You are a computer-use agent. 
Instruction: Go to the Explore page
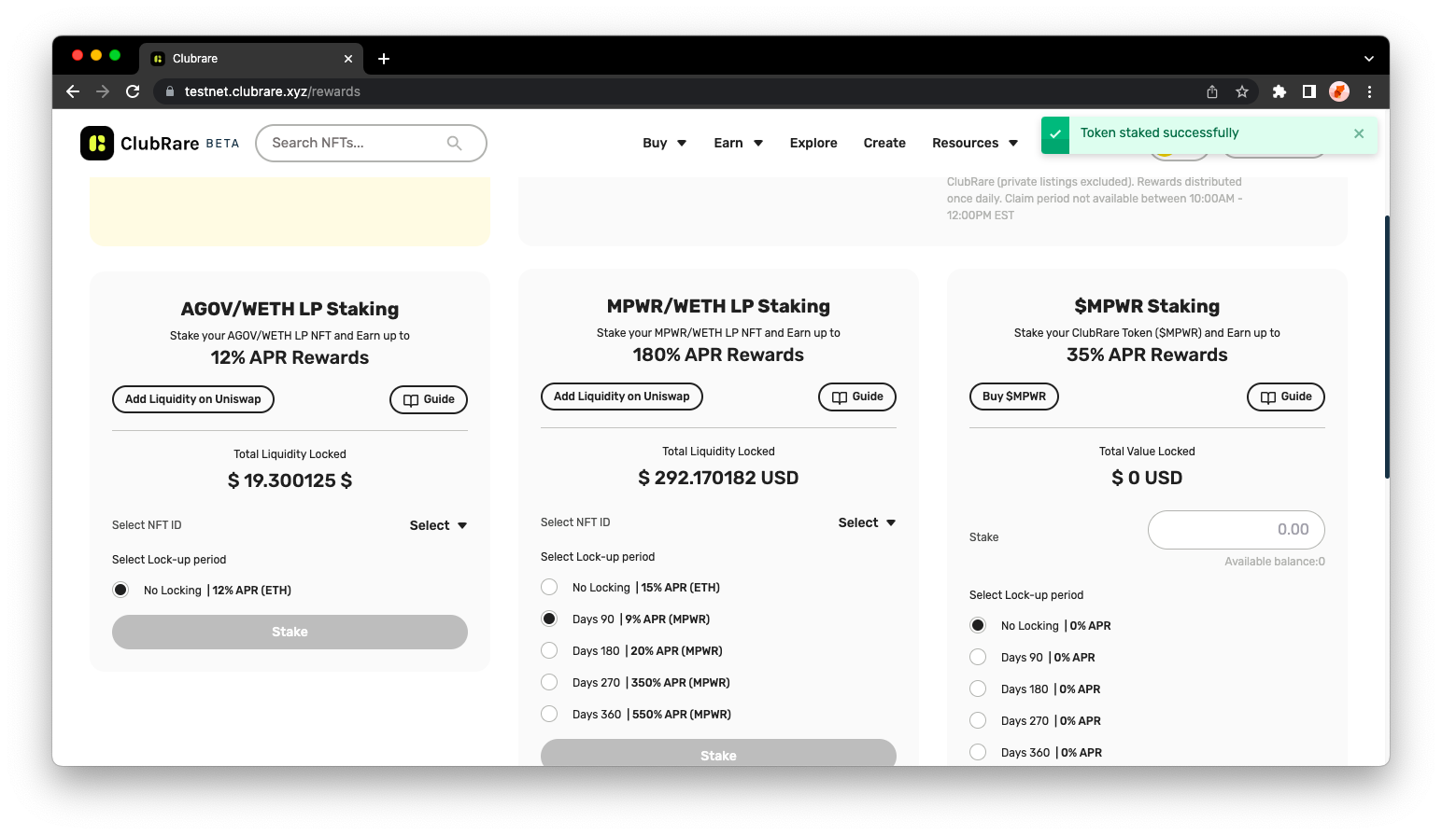tap(813, 143)
